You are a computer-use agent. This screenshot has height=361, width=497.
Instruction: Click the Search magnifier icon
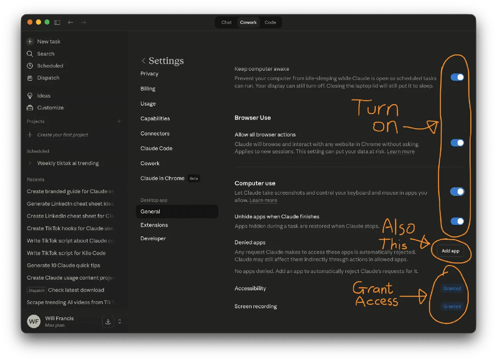pos(30,54)
